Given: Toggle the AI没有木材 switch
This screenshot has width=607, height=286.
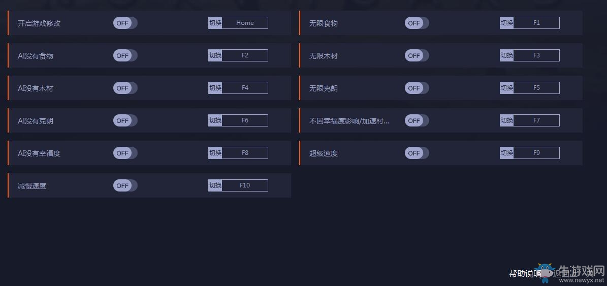Looking at the screenshot, I should (125, 88).
